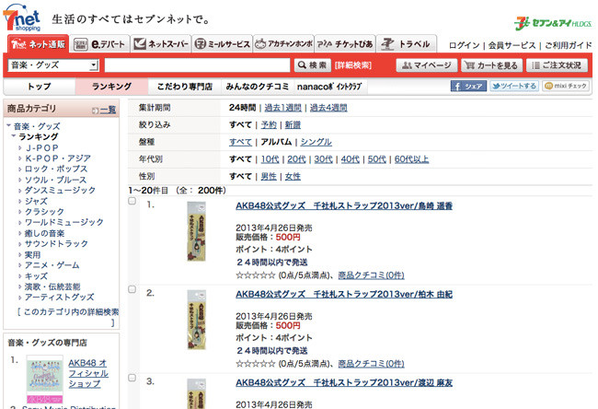Filter ranking by 20代 age group
Screen dimensions: 598x409
pyautogui.click(x=297, y=159)
